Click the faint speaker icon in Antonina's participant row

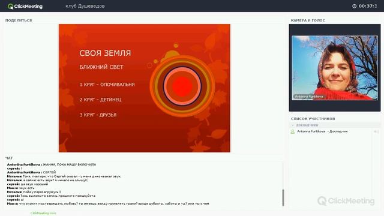376,131
